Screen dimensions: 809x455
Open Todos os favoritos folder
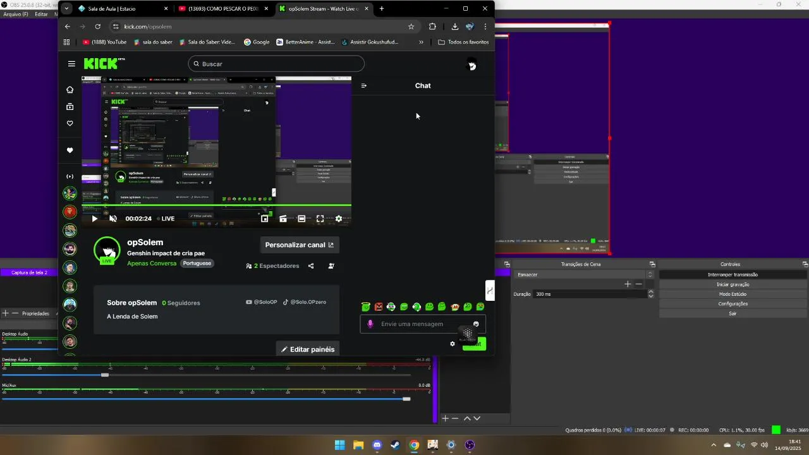pyautogui.click(x=463, y=42)
